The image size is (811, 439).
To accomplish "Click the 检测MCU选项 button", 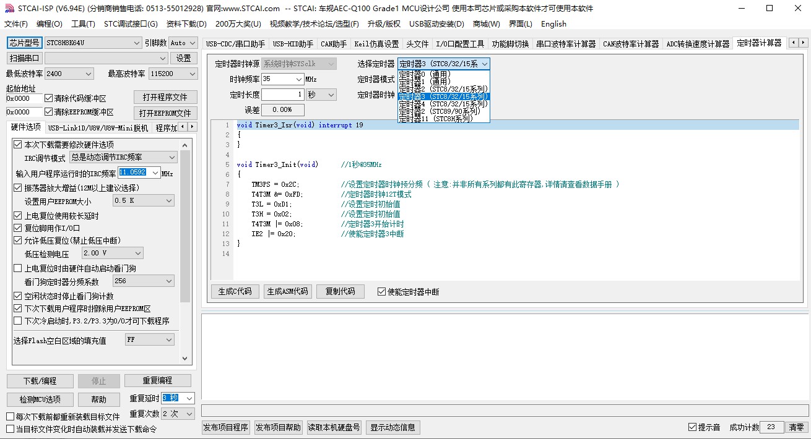I will (x=40, y=399).
